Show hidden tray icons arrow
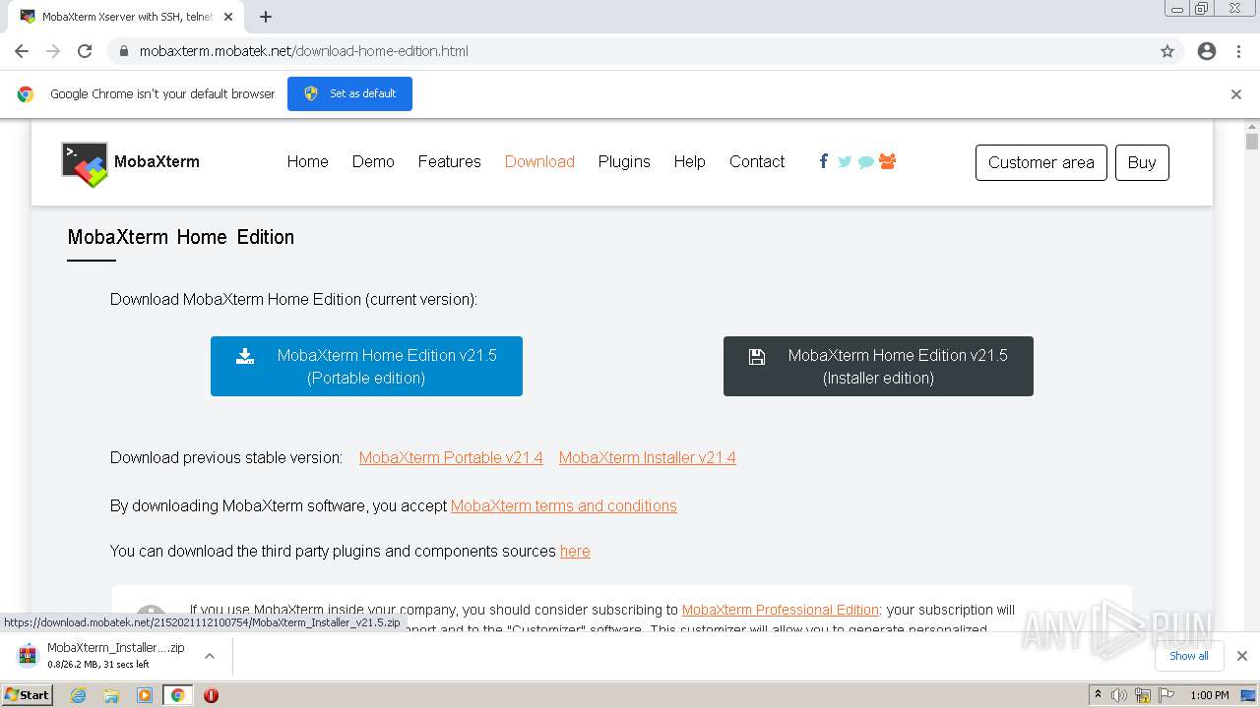1260x708 pixels. tap(1098, 695)
